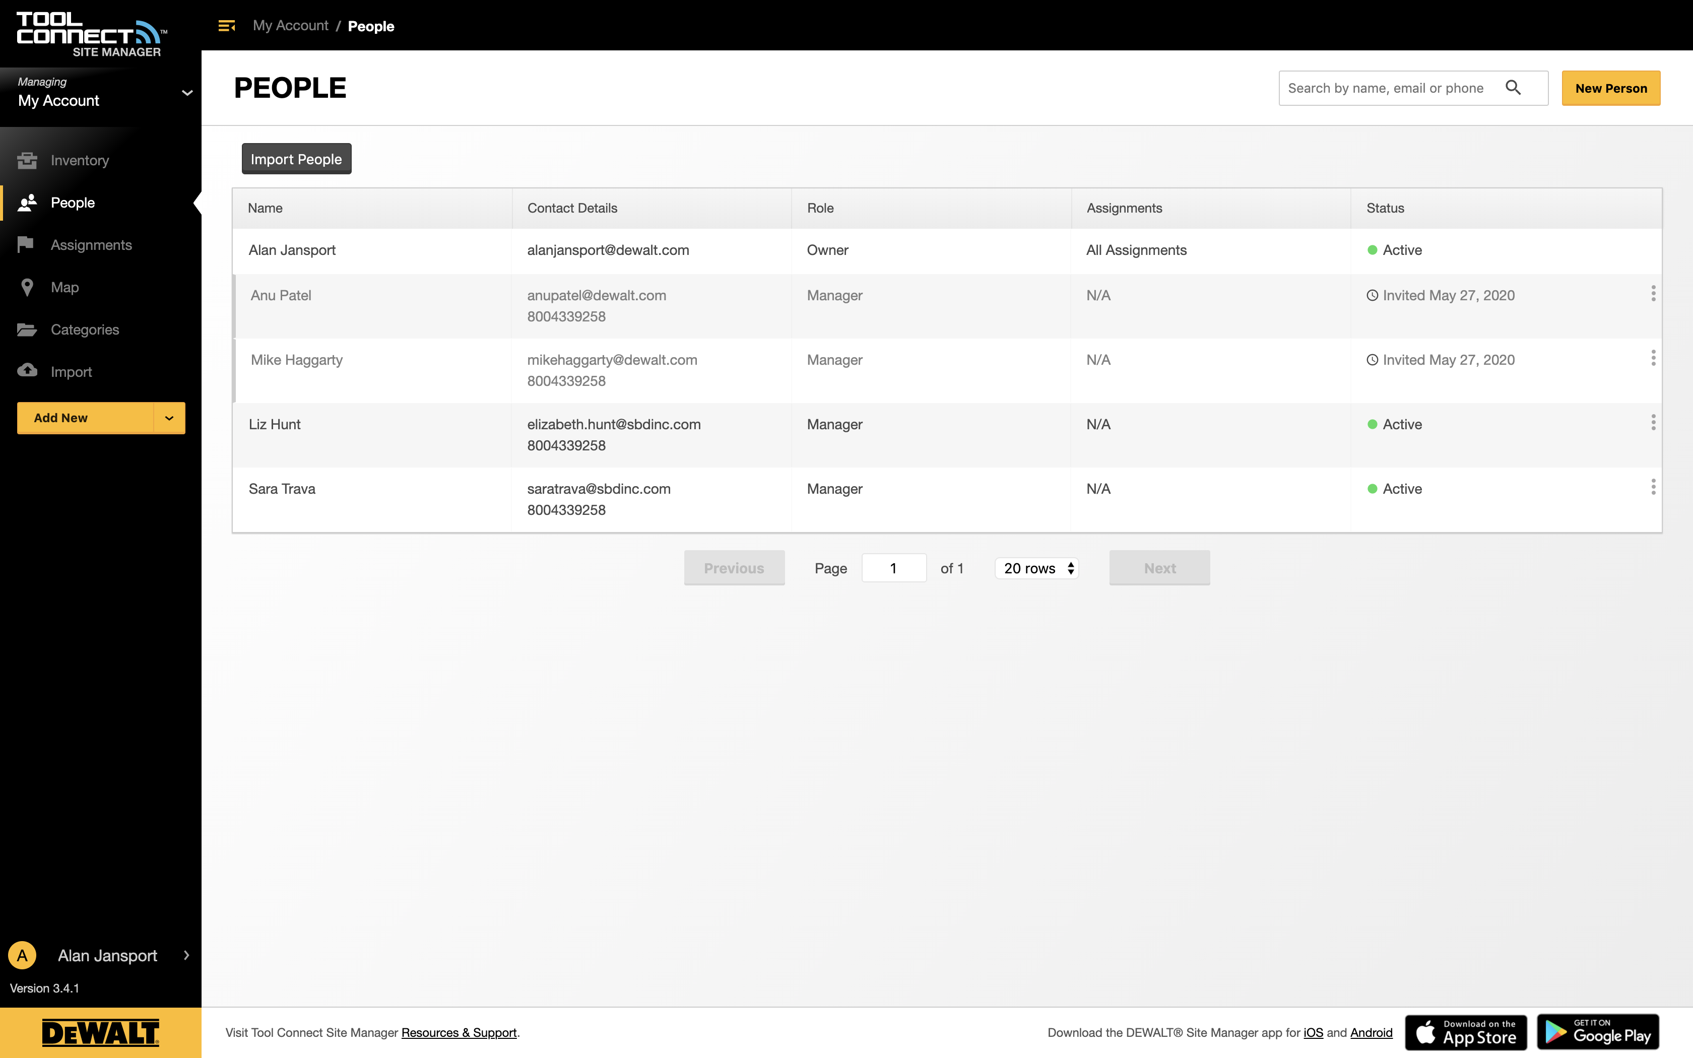
Task: Click the Assignments flag icon
Action: 26,244
